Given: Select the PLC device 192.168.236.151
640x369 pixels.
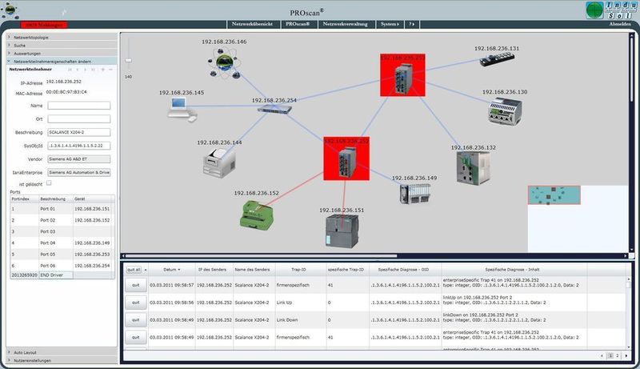Looking at the screenshot, I should pos(342,231).
